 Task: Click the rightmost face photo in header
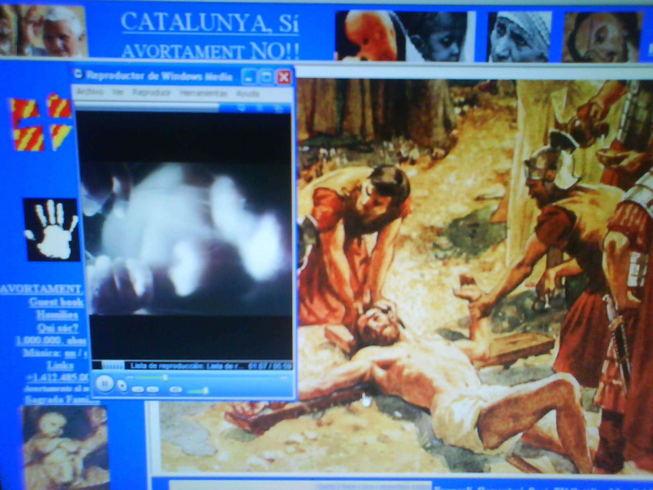[x=601, y=38]
